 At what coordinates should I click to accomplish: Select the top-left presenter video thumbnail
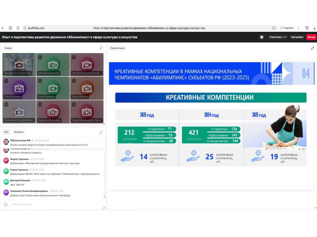(x=19, y=64)
